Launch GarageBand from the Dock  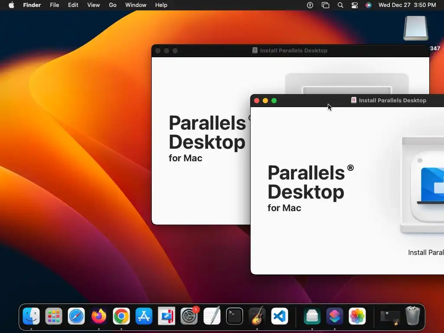257,316
